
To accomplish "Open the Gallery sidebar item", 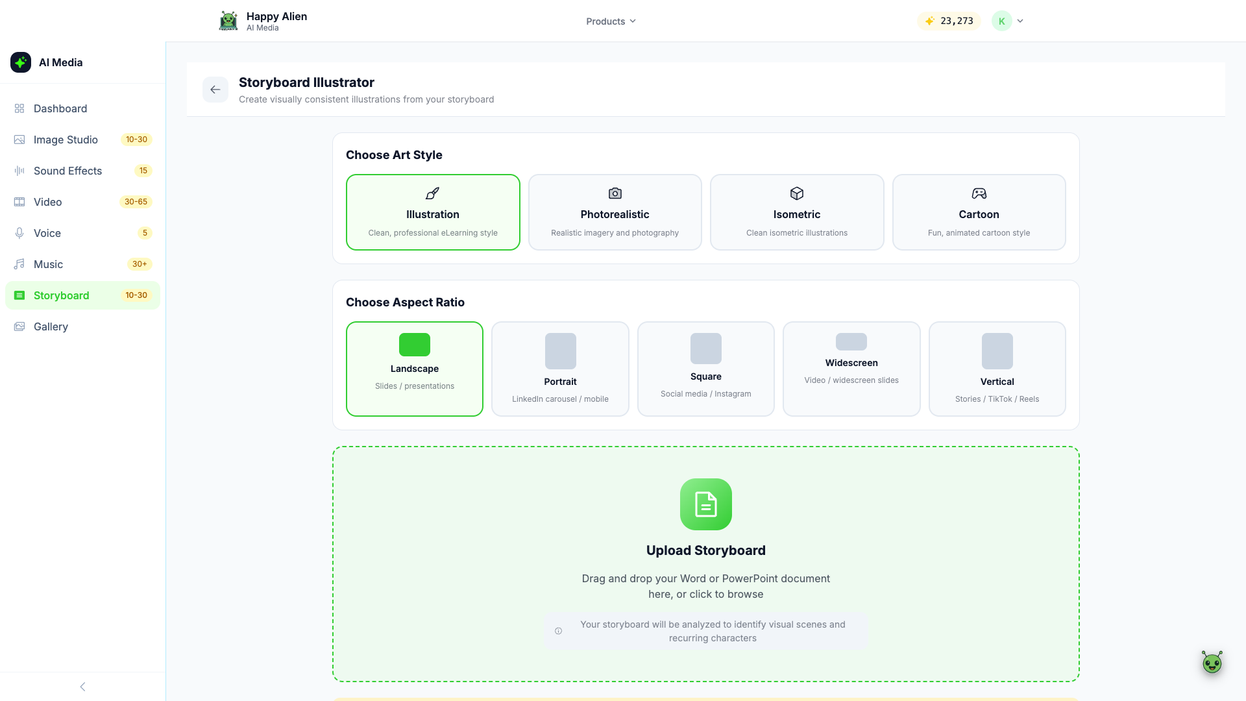I will coord(51,326).
